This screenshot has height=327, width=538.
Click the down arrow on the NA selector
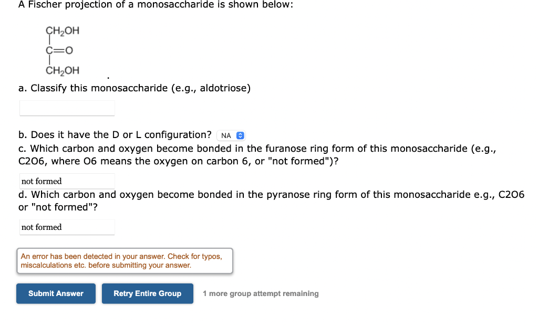point(240,136)
